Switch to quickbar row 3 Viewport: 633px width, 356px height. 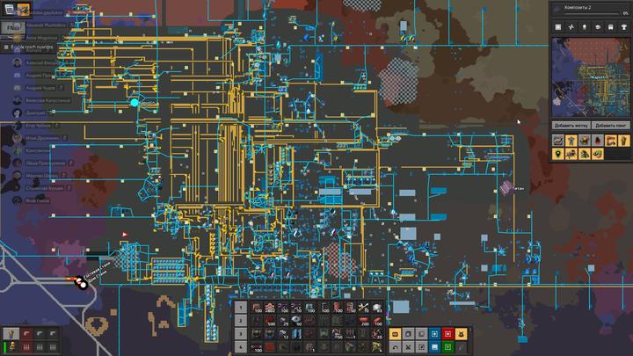[x=241, y=334]
